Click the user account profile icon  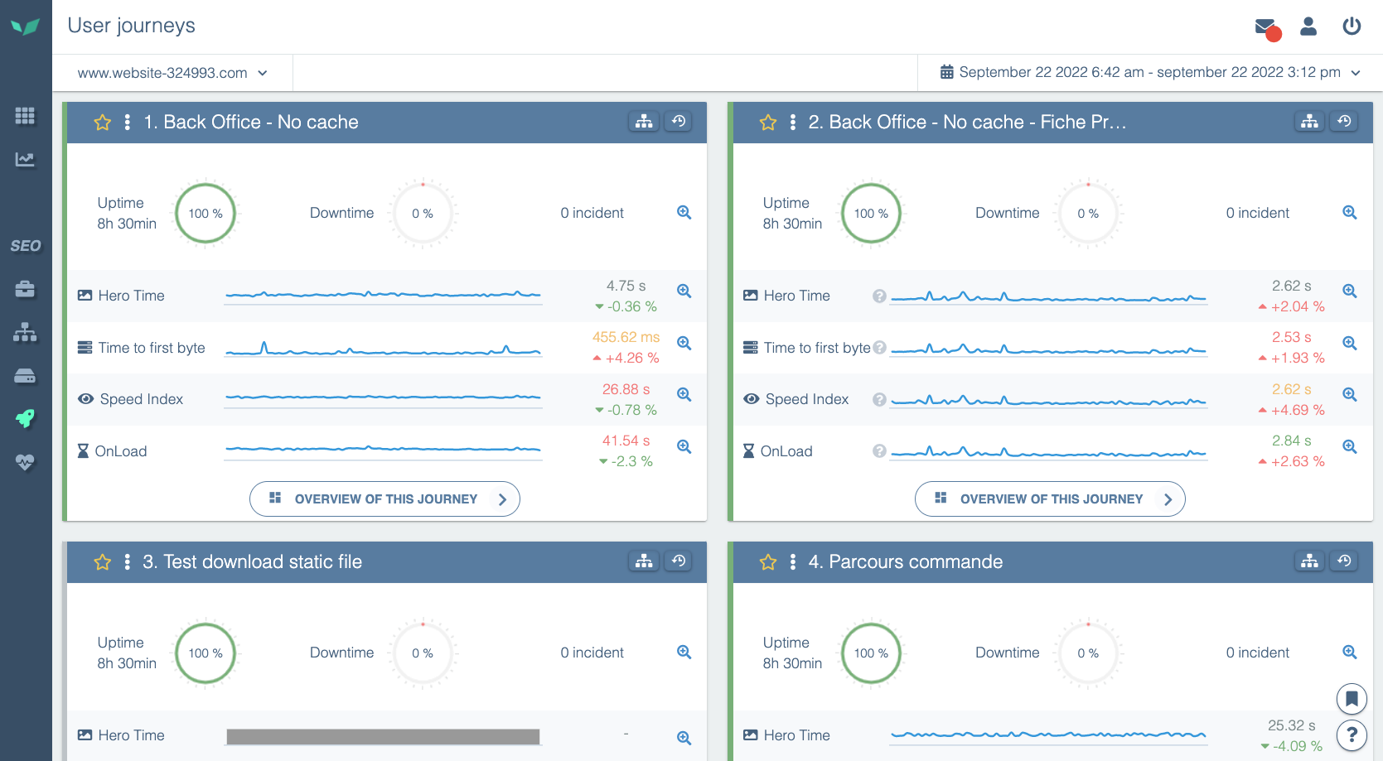tap(1308, 26)
